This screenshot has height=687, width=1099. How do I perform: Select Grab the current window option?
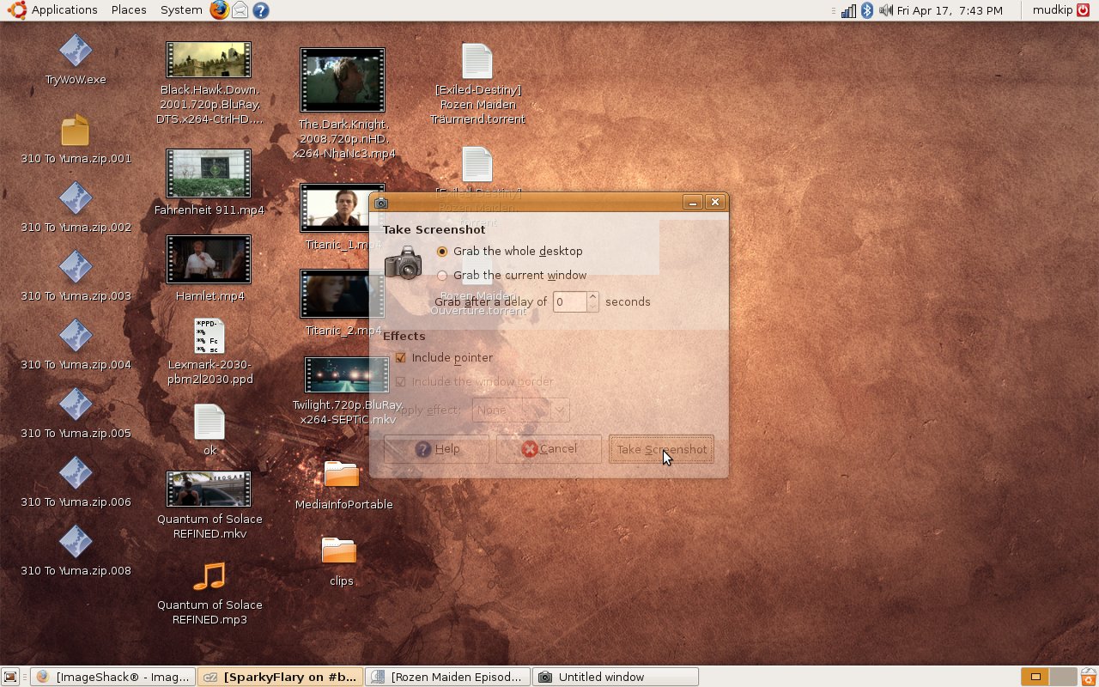click(x=442, y=276)
